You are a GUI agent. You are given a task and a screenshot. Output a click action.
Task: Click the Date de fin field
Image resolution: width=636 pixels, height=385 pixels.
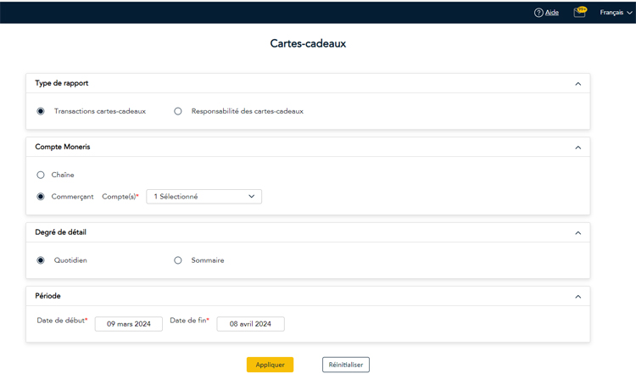[x=250, y=324]
